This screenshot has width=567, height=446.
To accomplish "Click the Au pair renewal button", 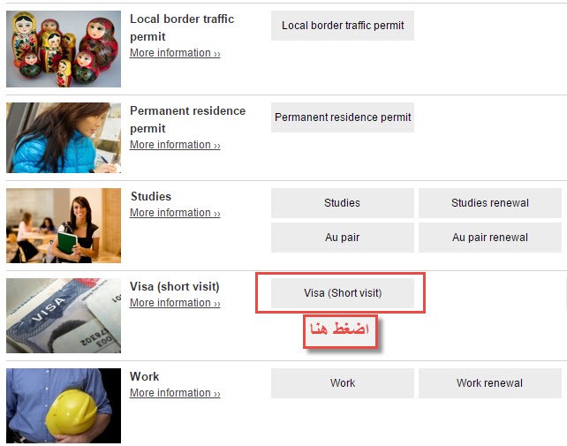I will pyautogui.click(x=490, y=238).
